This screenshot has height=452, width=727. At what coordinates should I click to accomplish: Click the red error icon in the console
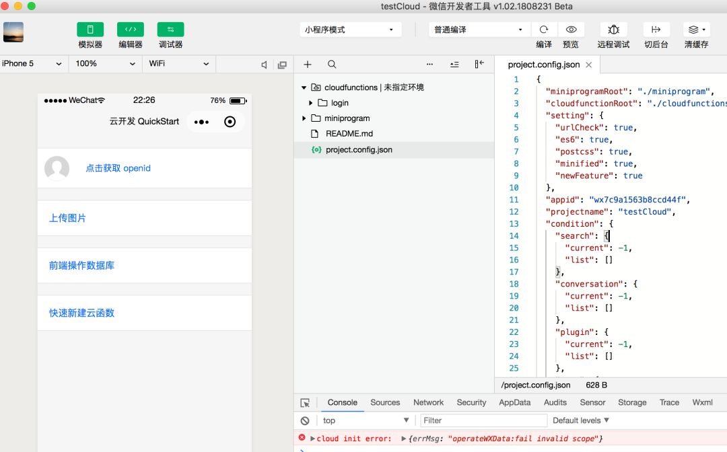click(302, 438)
